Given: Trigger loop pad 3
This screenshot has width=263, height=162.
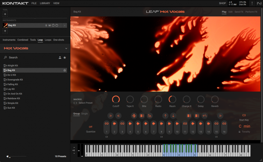Looking at the screenshot, I should 122,127.
